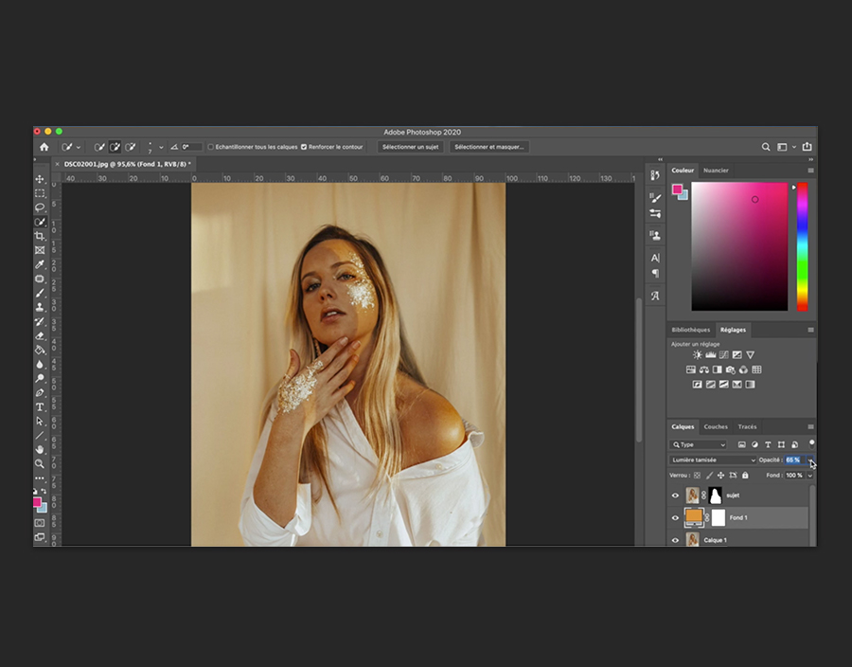
Task: Hide the 'Fond 1' layer via eye icon
Action: (675, 518)
